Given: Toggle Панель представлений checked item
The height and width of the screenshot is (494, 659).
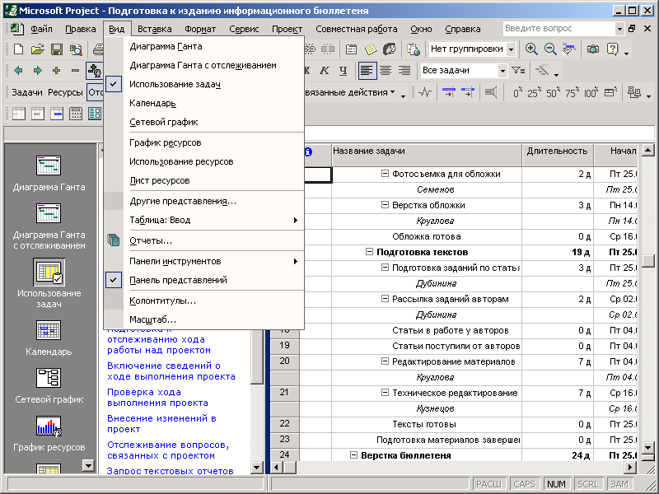Looking at the screenshot, I should point(203,280).
